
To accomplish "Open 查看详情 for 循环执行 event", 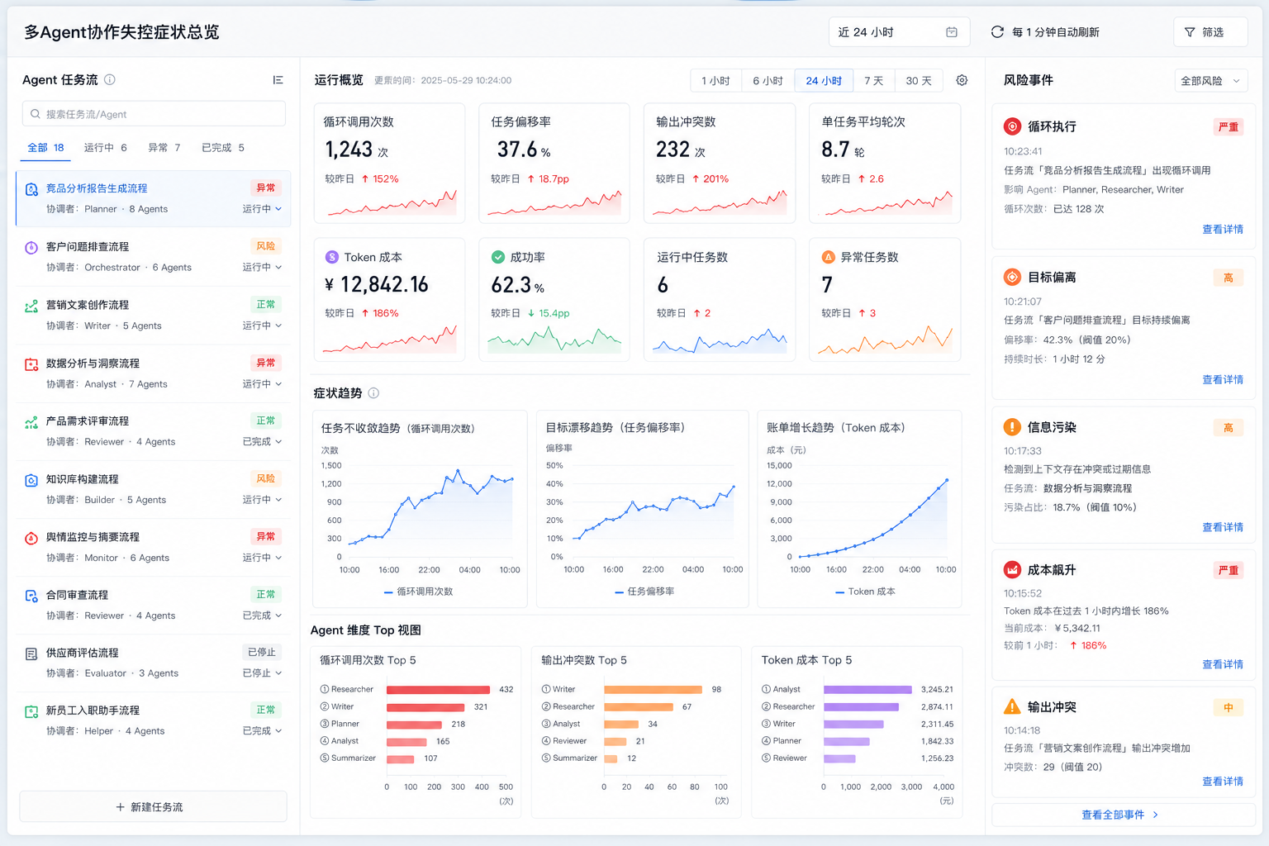I will point(1223,230).
